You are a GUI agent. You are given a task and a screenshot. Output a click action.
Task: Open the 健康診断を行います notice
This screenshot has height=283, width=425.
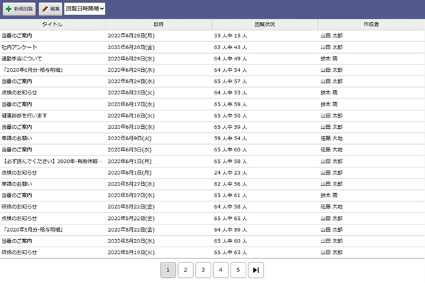pyautogui.click(x=25, y=116)
